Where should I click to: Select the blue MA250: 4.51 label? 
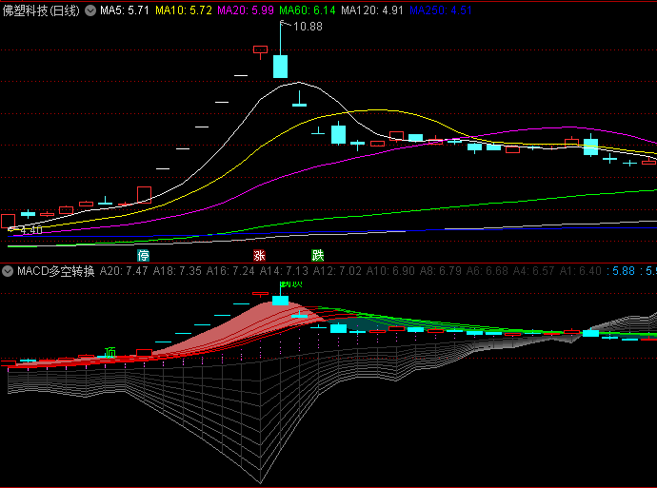[x=440, y=10]
